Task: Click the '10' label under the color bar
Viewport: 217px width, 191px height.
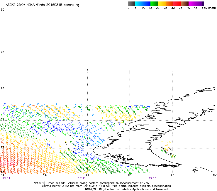Action: 143,8
